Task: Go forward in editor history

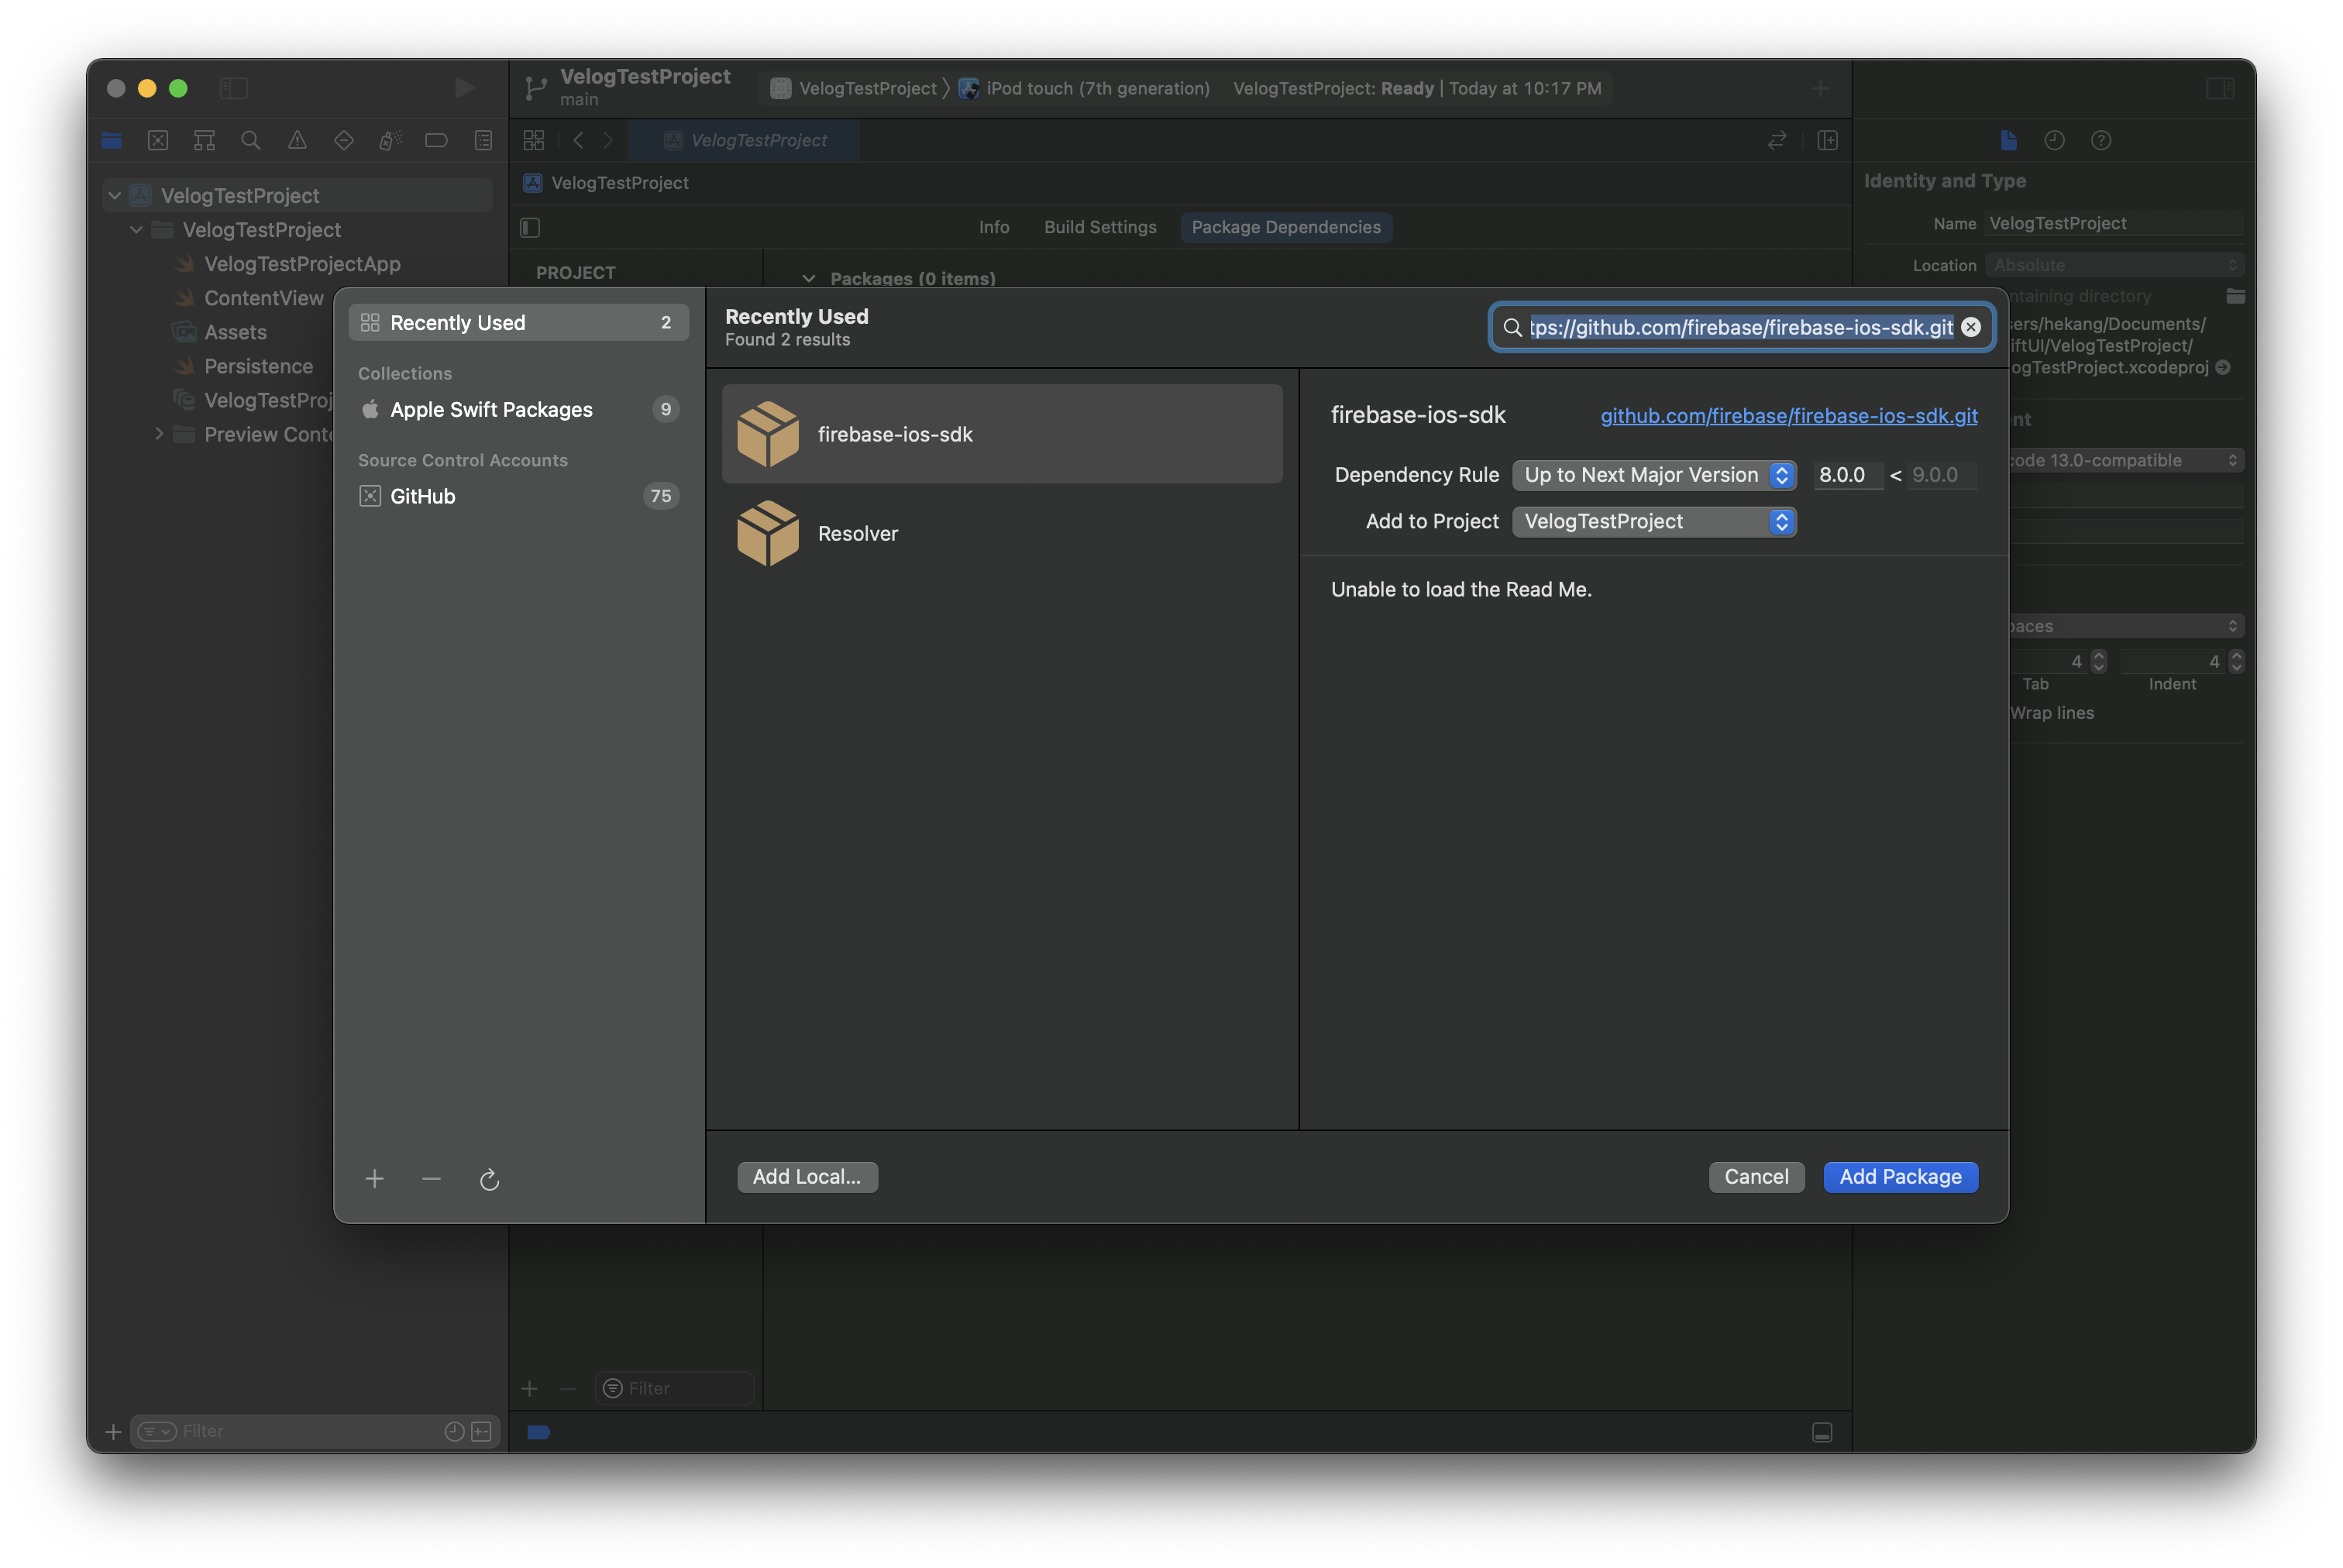Action: 608,140
